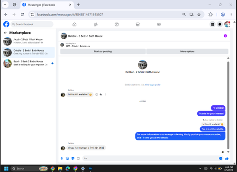The width and height of the screenshot is (237, 172).
Task: Close the Messenger | Facebook tab
Action: click(x=70, y=5)
